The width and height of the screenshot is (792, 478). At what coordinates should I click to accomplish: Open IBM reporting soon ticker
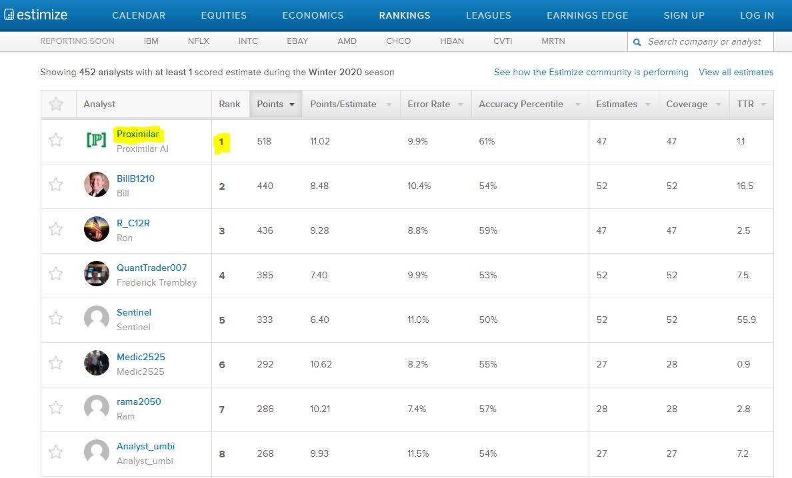pyautogui.click(x=151, y=41)
